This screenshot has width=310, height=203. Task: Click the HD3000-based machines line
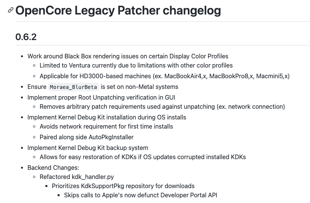pyautogui.click(x=165, y=76)
